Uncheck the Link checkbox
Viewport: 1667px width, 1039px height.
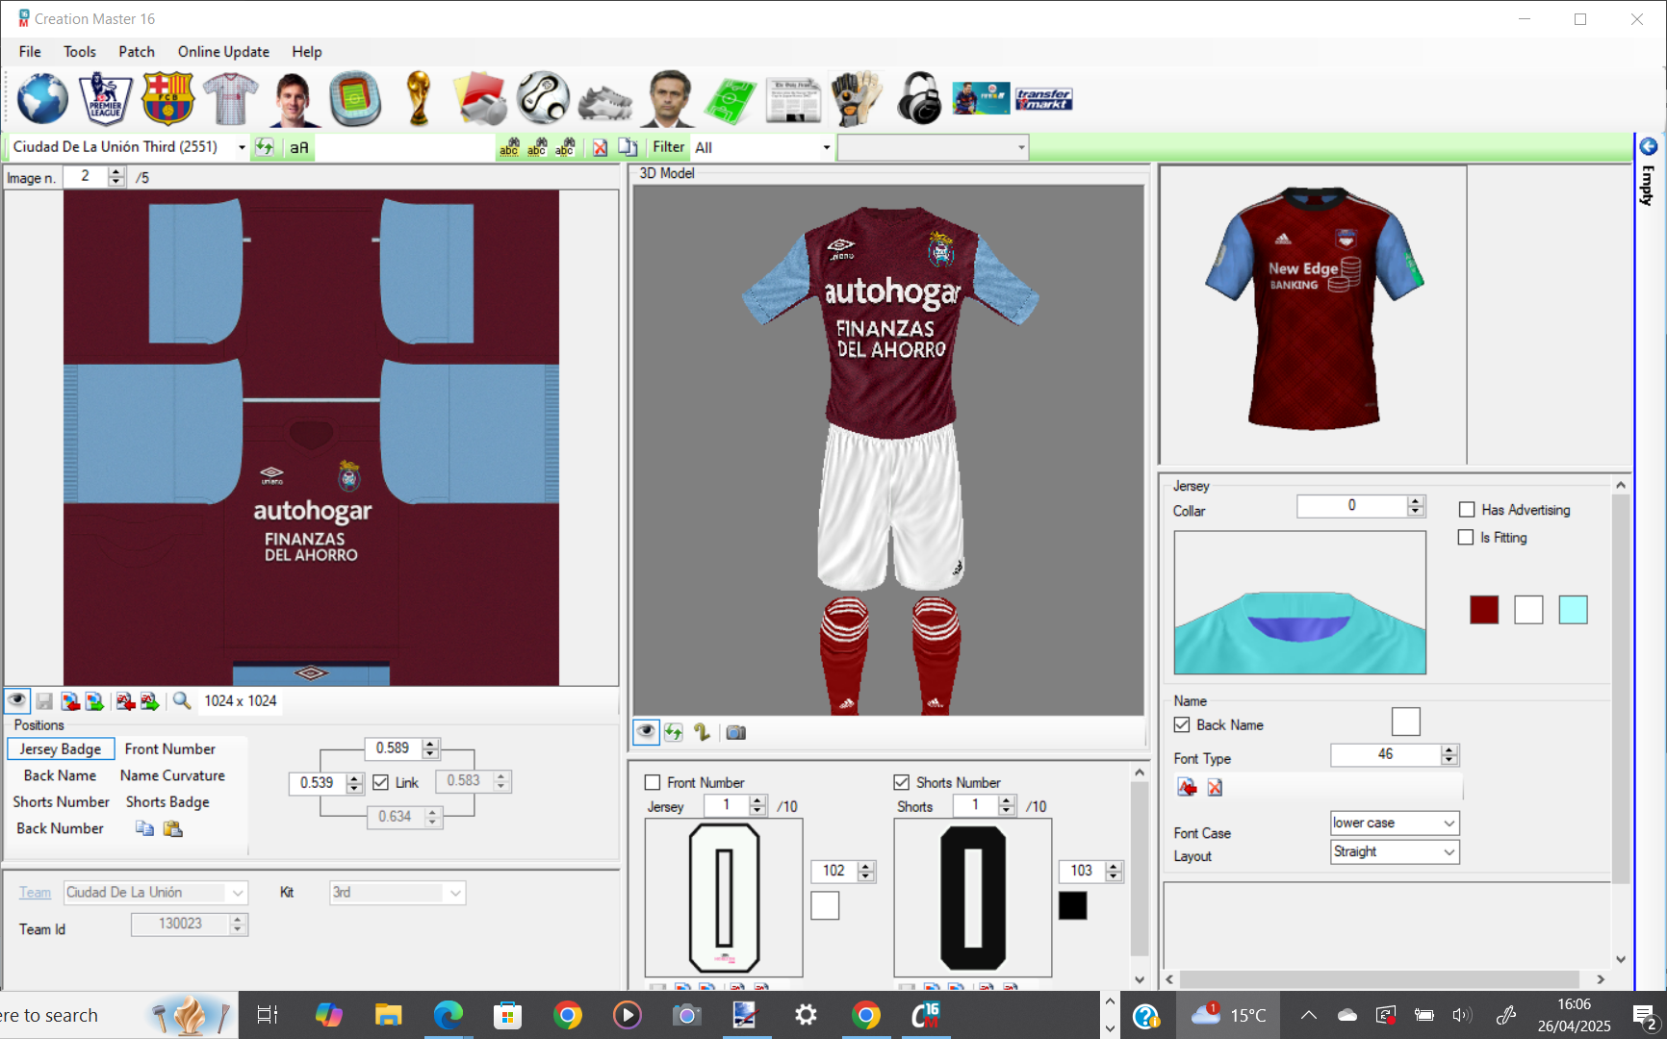[x=381, y=782]
